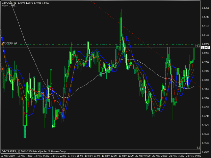
Task: Click the 14 Nov 06:00 time label
Action: coord(42,156)
